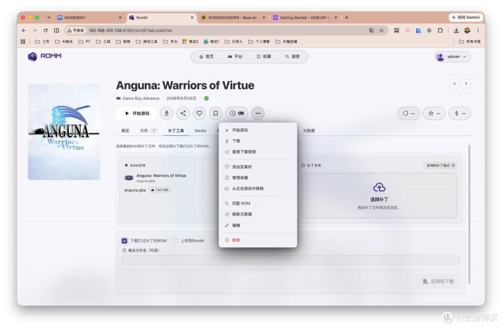Click Apply and Download button
This screenshot has width=502, height=328.
tap(438, 281)
